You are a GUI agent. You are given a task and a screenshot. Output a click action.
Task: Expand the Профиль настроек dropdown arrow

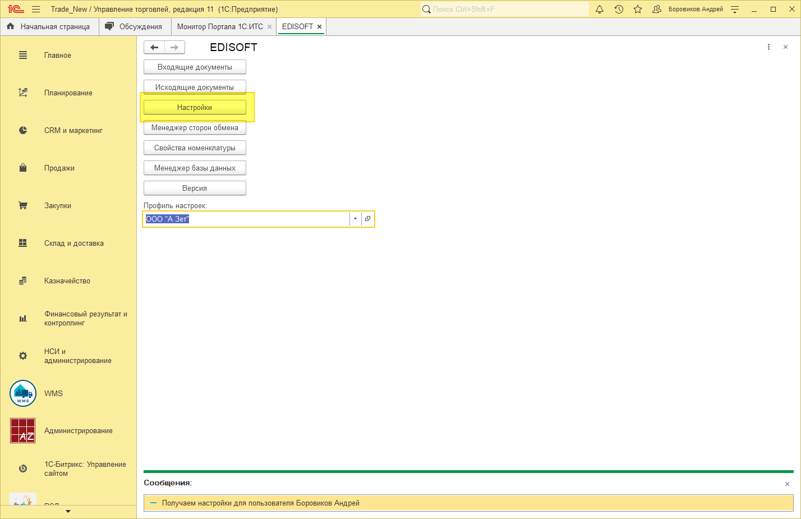pos(355,219)
